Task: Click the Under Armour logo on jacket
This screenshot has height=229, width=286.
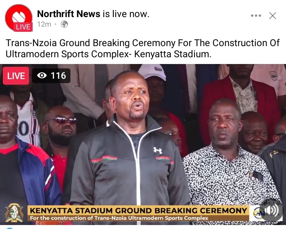Action: point(158,150)
